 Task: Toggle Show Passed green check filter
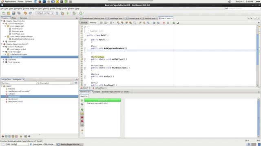coord(82,109)
